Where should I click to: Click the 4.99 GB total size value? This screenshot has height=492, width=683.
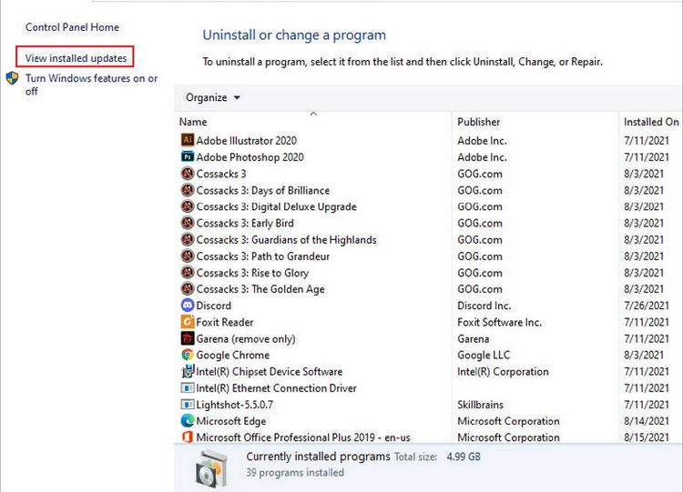[464, 457]
